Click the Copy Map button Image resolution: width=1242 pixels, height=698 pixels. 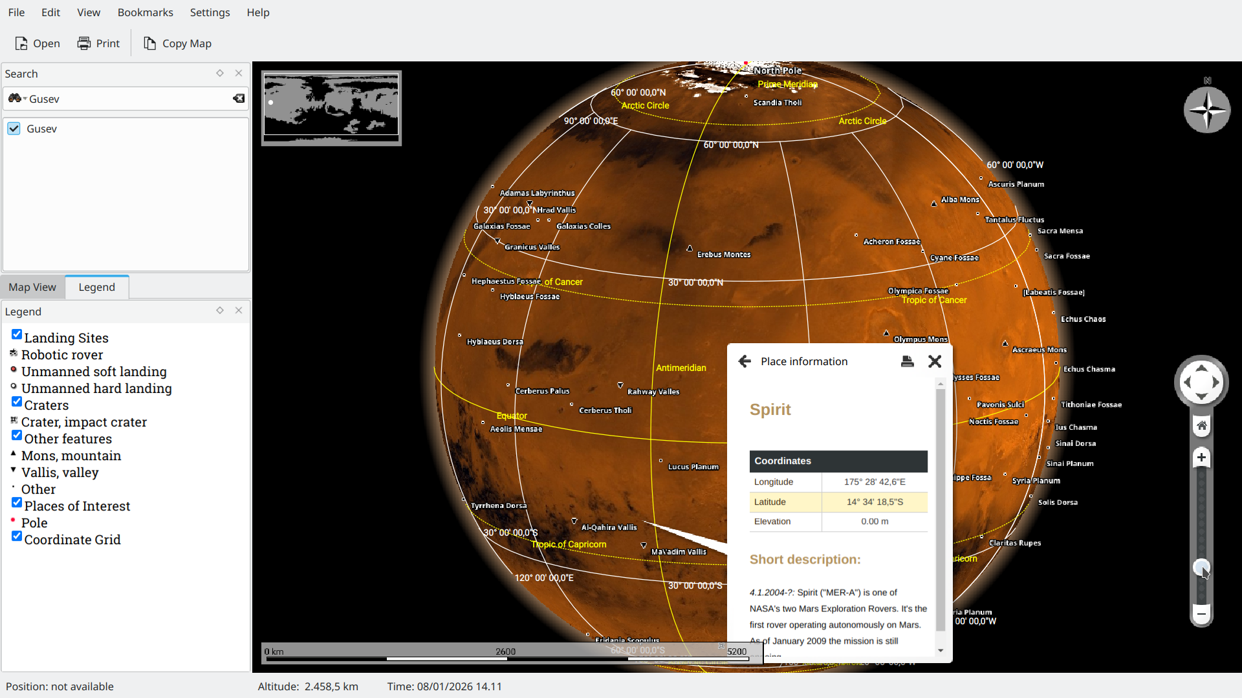pyautogui.click(x=177, y=43)
